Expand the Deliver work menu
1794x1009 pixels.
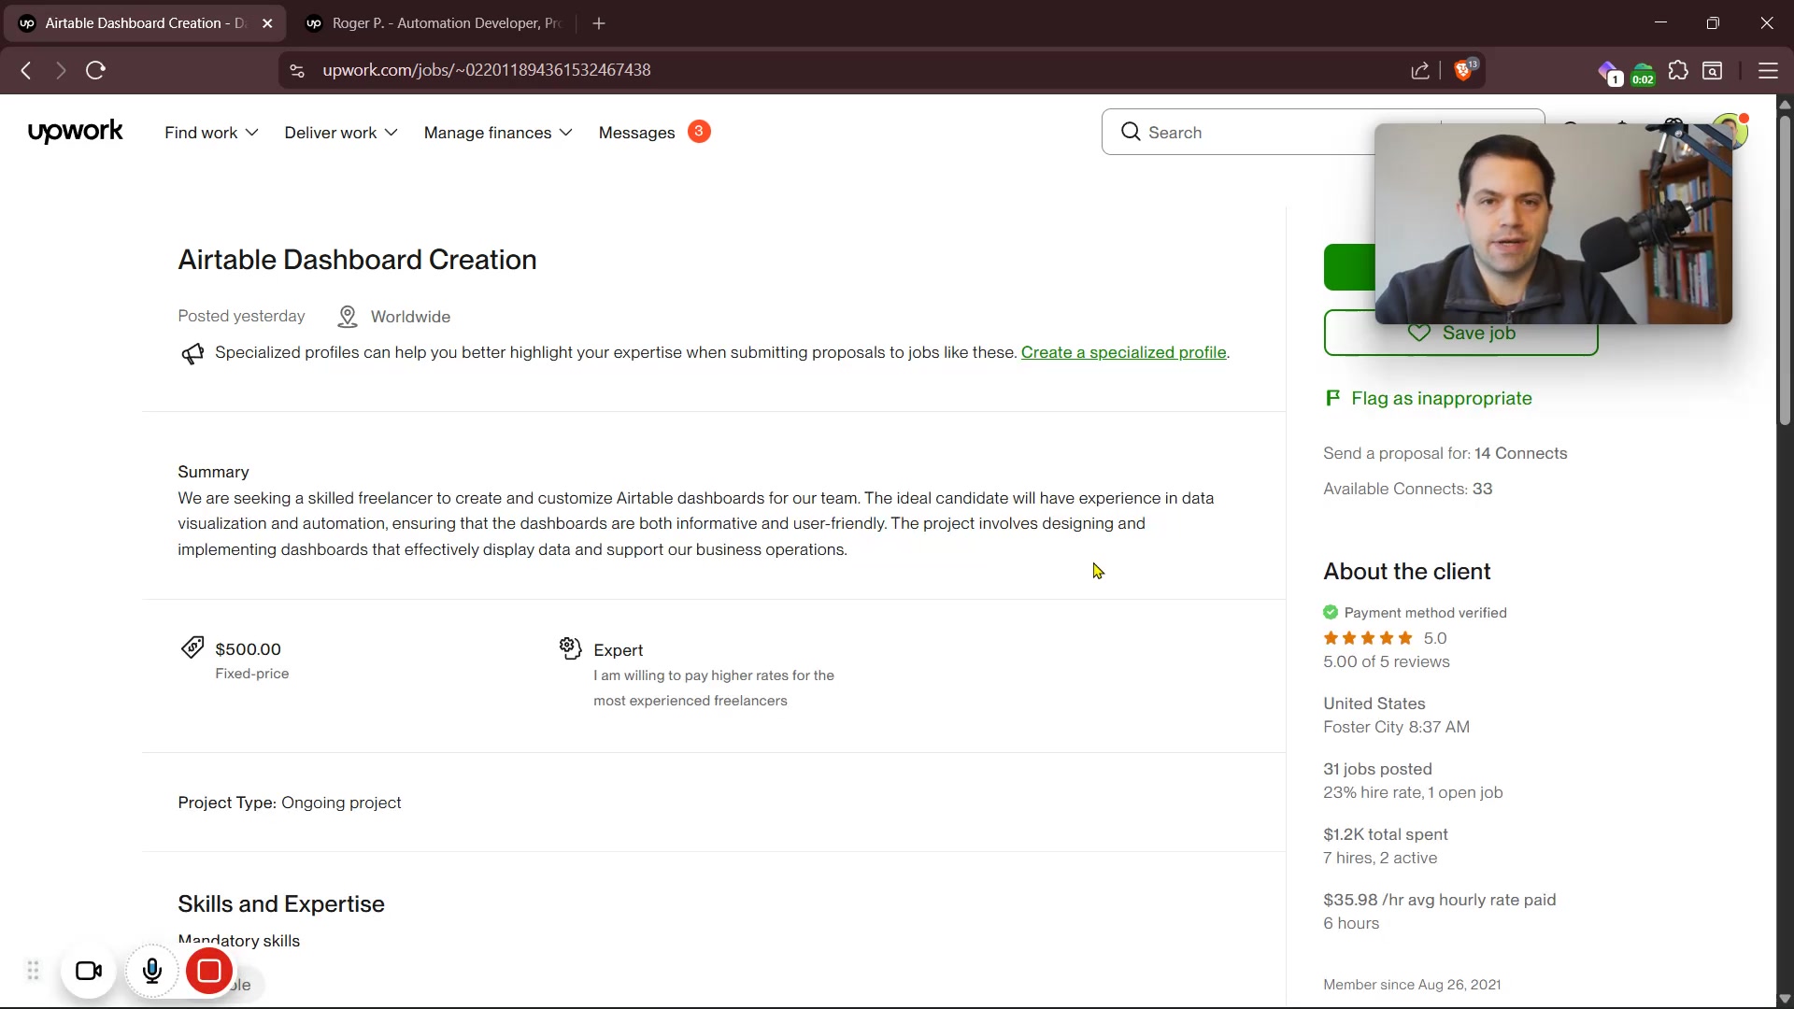(x=341, y=133)
